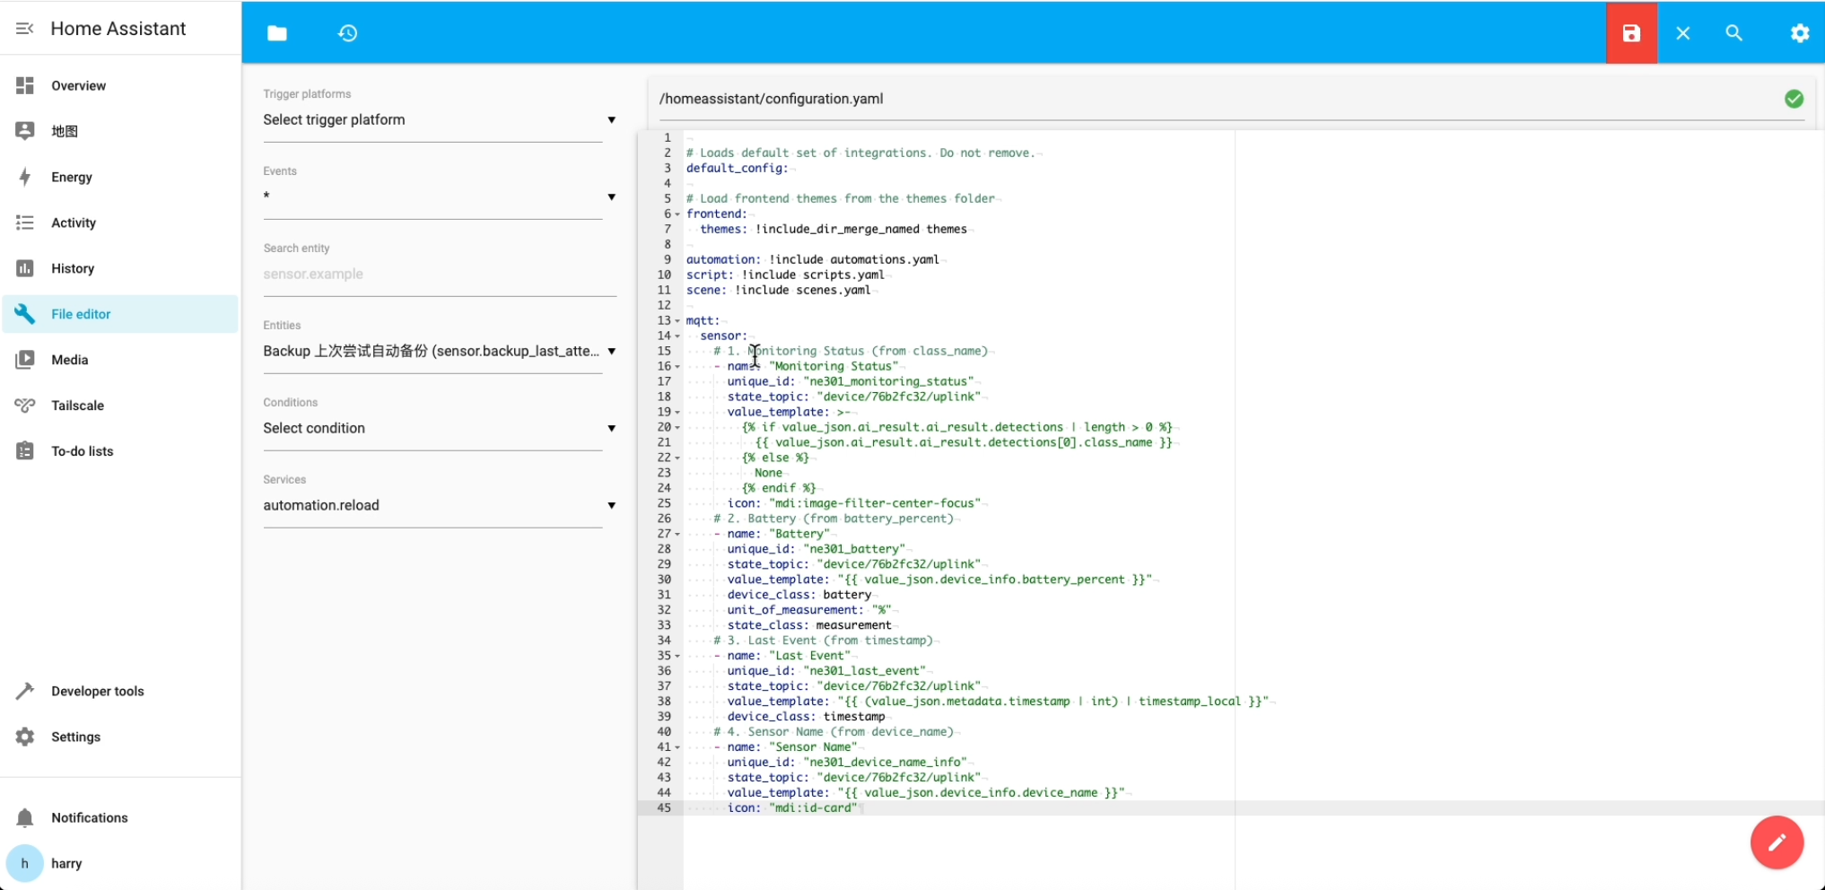Click the Search entity input field
1825x890 pixels.
(439, 275)
